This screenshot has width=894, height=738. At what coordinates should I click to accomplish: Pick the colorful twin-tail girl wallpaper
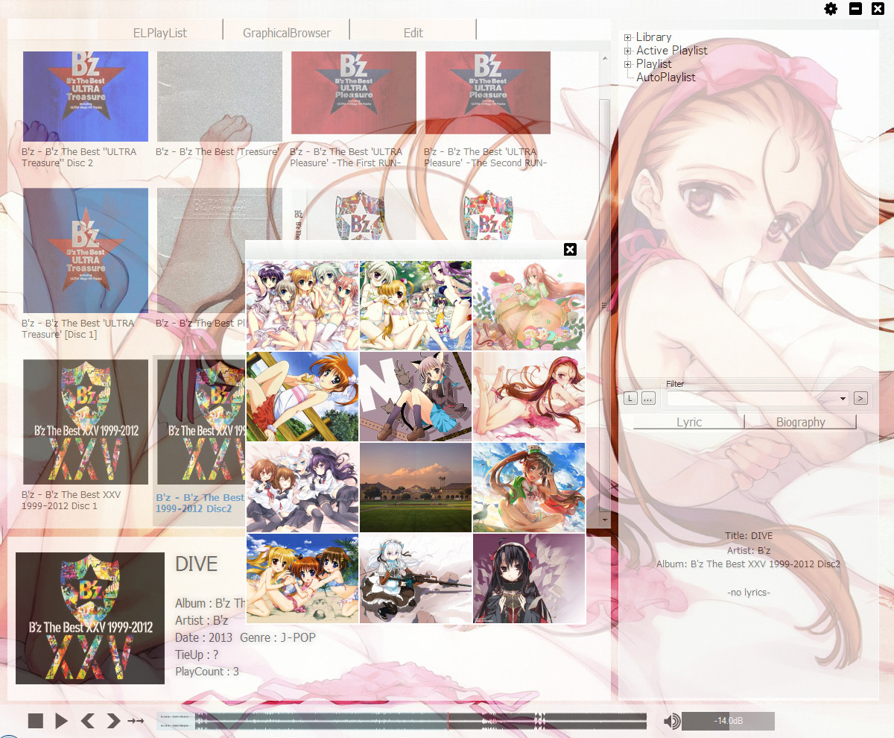(x=529, y=488)
